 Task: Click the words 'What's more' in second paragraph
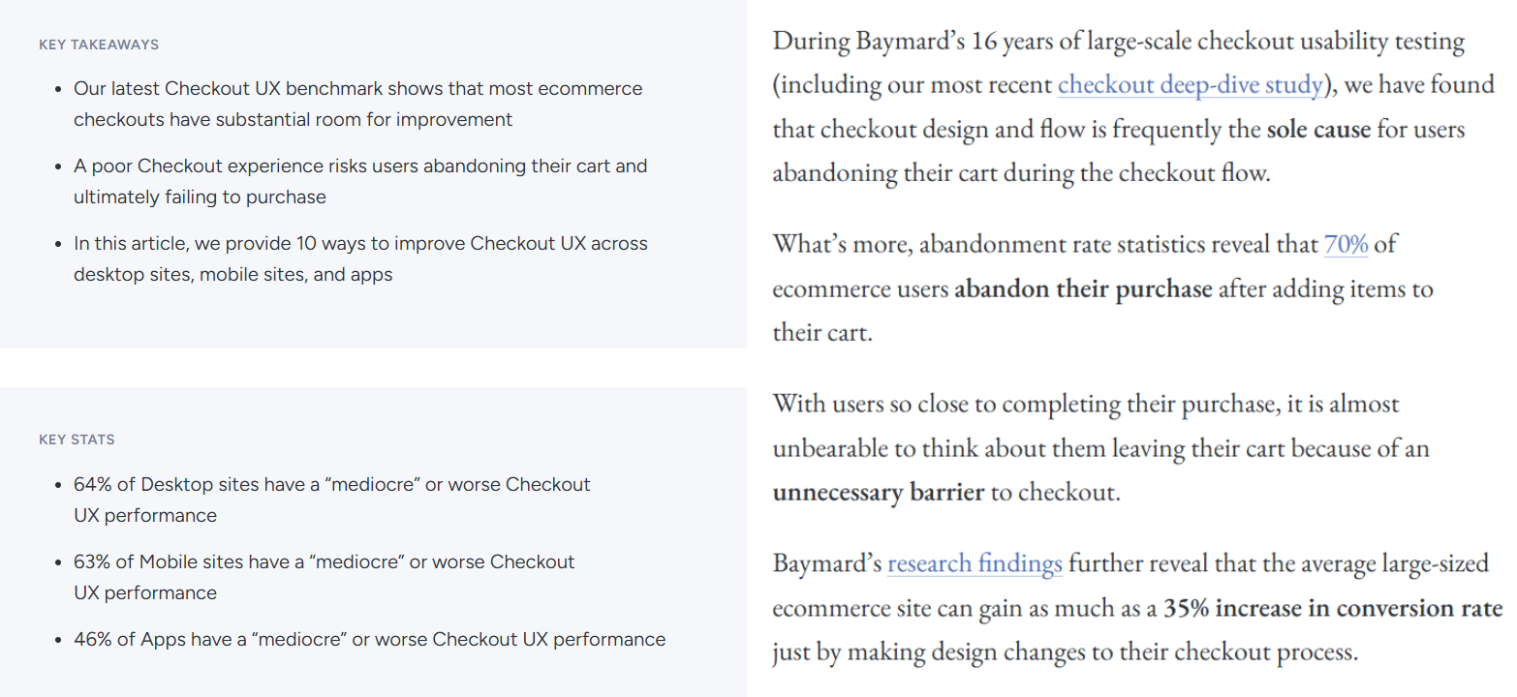[837, 244]
